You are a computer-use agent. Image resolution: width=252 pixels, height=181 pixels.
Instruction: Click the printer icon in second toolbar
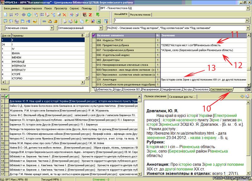[x=64, y=21]
